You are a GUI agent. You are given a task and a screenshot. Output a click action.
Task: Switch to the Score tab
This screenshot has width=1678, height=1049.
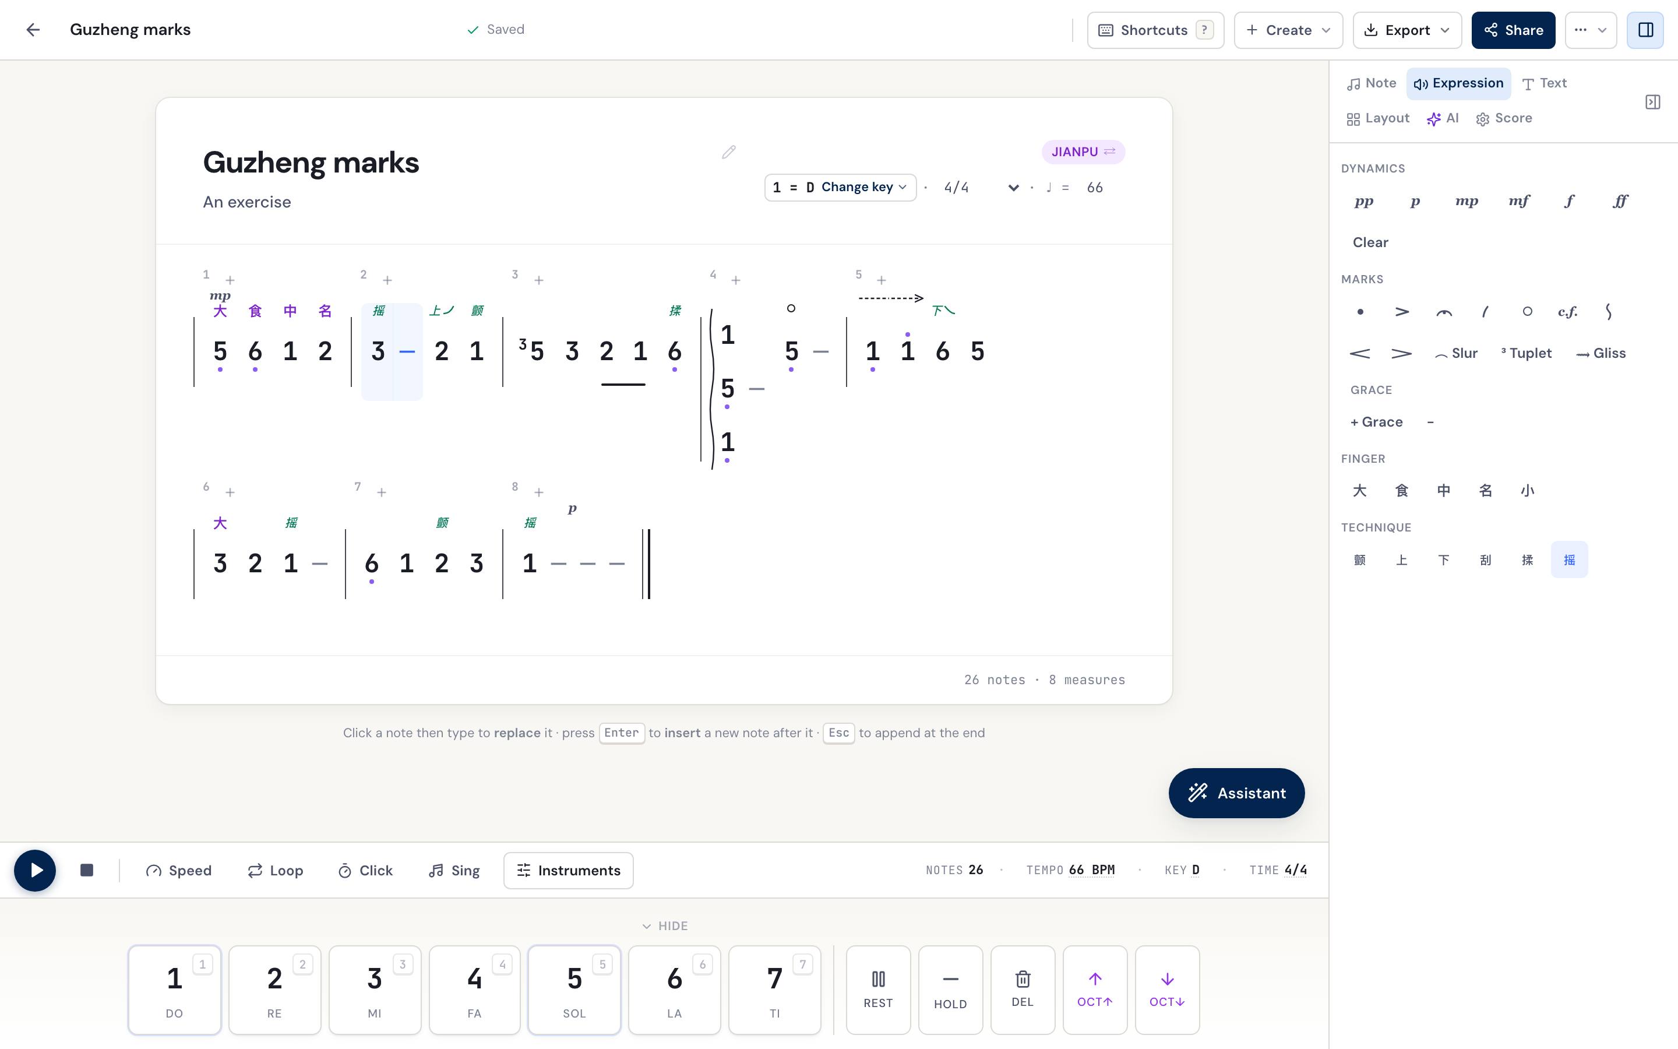coord(1504,119)
